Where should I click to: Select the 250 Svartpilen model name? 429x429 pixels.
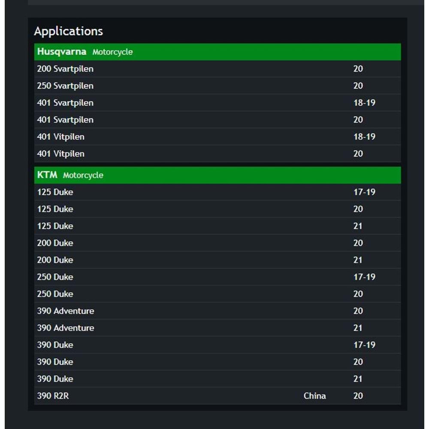click(x=65, y=86)
